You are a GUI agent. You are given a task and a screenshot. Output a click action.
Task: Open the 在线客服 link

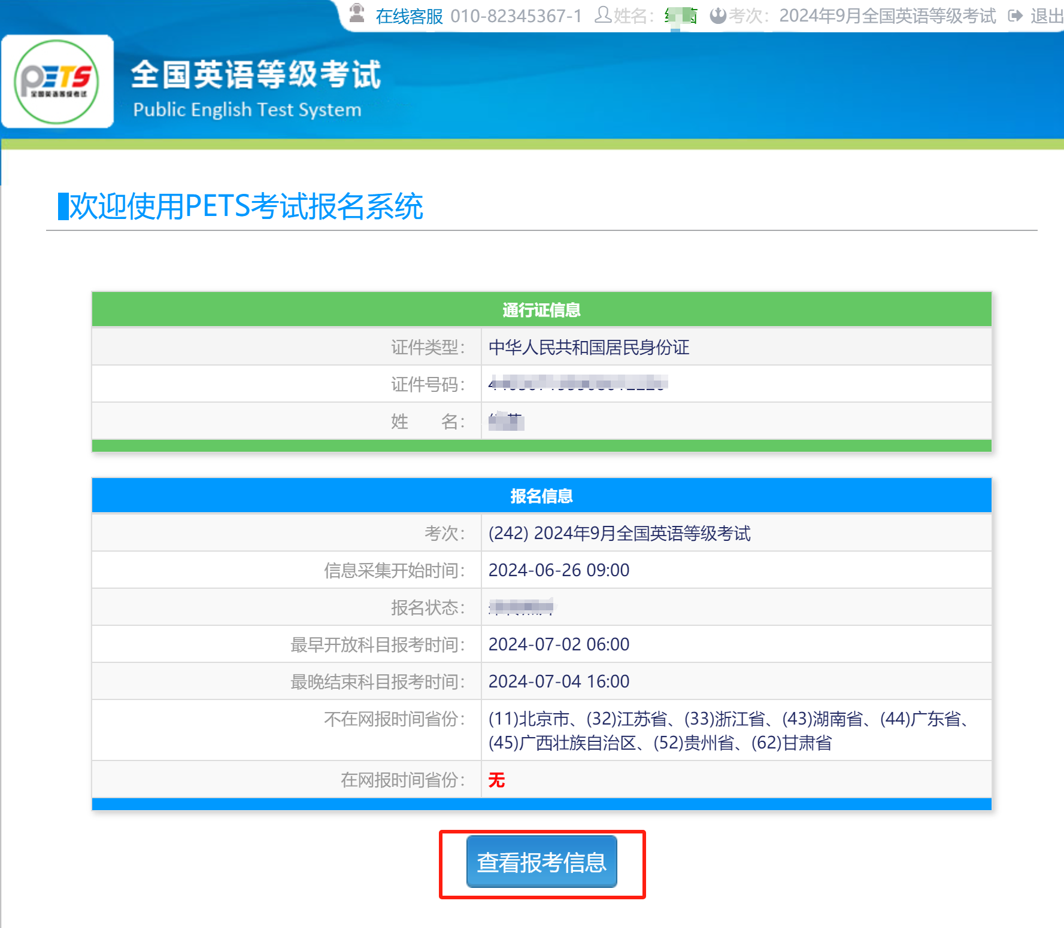[409, 16]
